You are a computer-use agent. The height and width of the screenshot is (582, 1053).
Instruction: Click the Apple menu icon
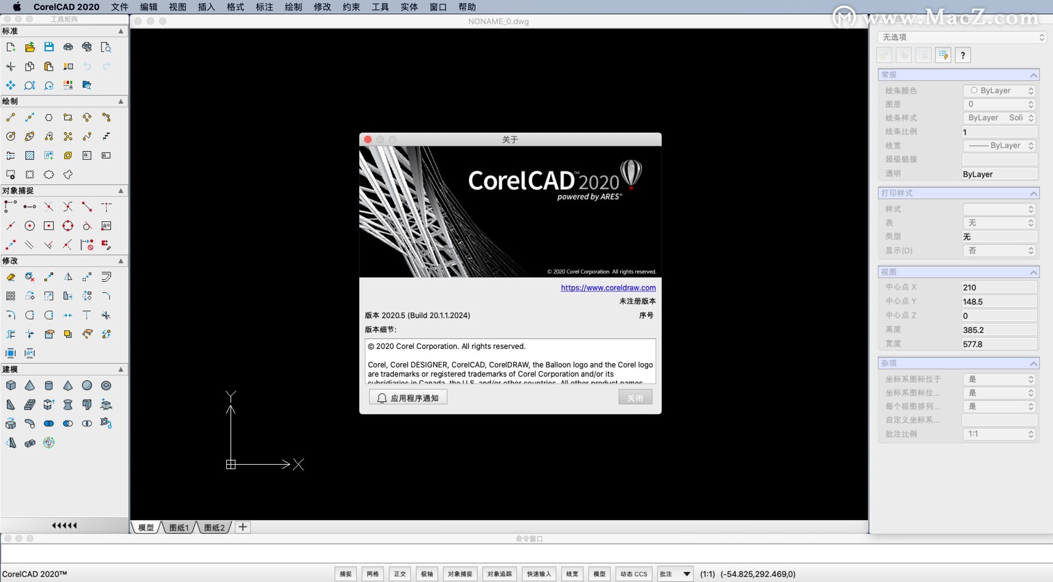(x=17, y=7)
